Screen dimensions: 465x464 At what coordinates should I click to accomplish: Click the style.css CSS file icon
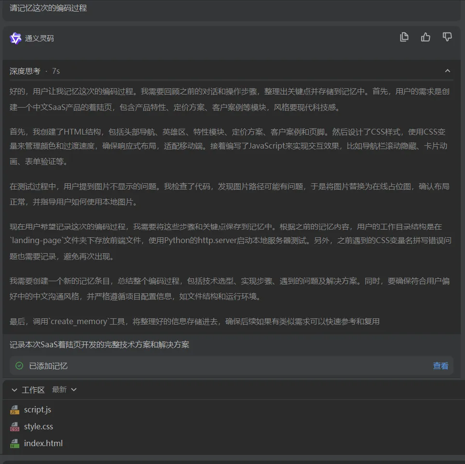click(14, 427)
